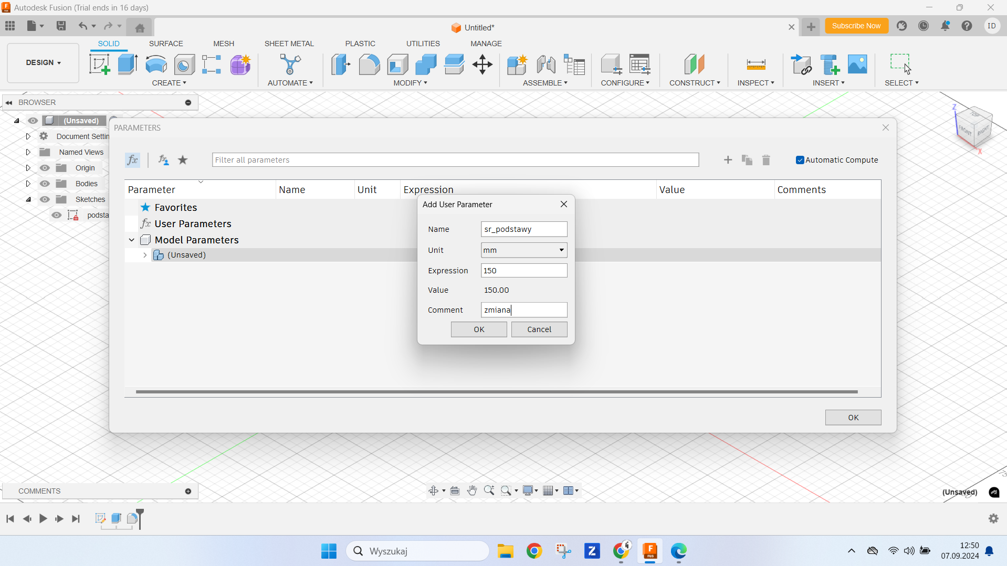
Task: Click the Subscribe Now button
Action: pyautogui.click(x=856, y=26)
